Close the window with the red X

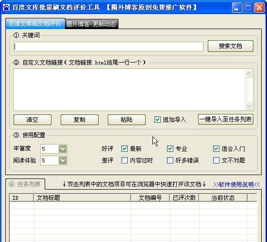(x=259, y=8)
